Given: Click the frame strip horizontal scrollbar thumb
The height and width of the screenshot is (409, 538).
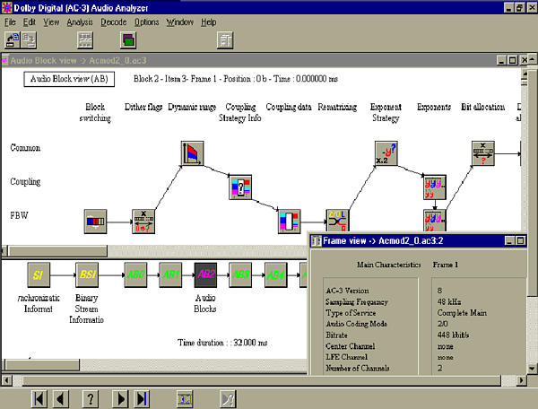Looking at the screenshot, I should coord(42,365).
